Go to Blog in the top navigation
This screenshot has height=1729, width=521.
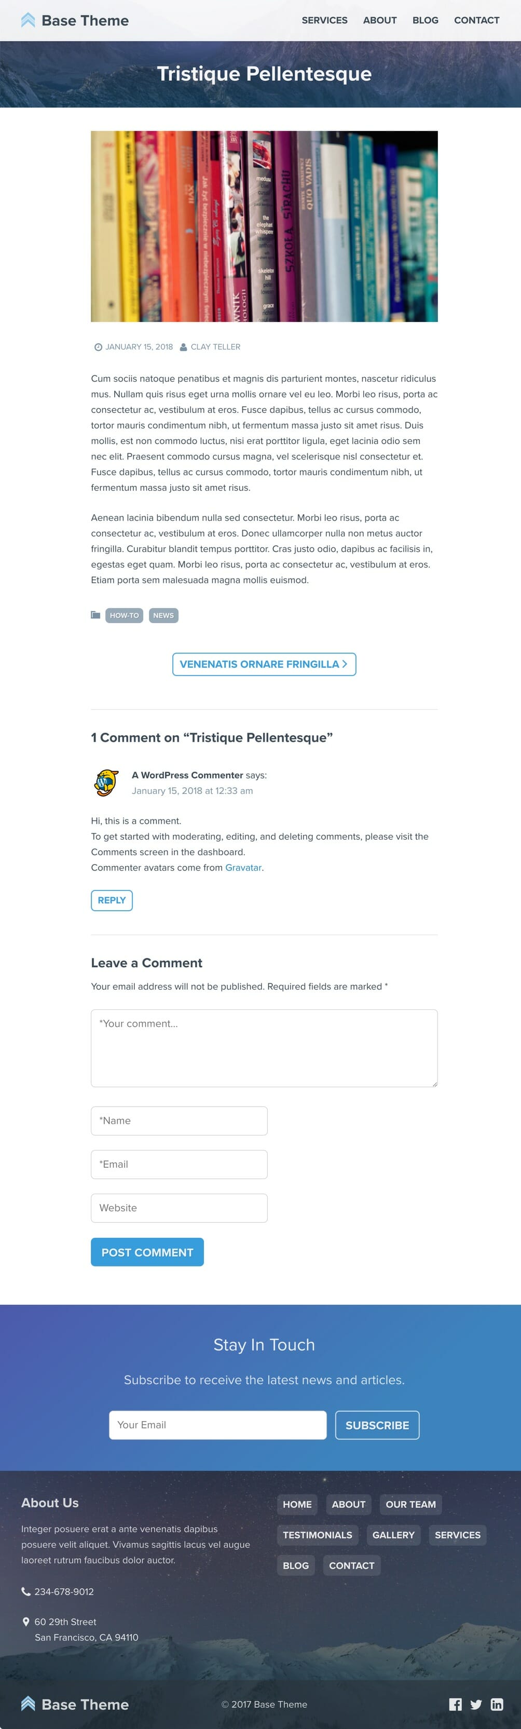point(425,20)
